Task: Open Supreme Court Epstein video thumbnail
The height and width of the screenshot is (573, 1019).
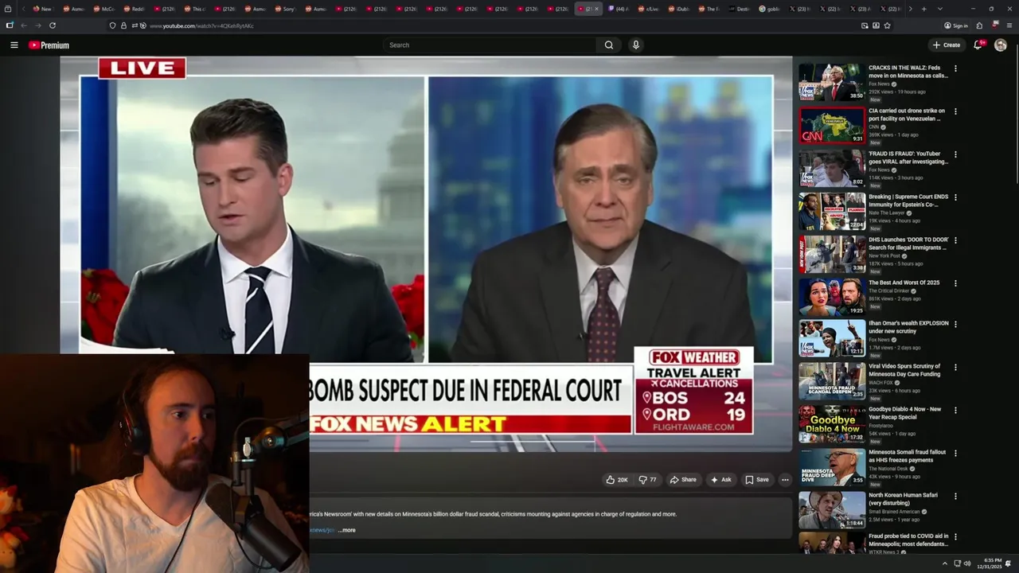Action: 832,211
